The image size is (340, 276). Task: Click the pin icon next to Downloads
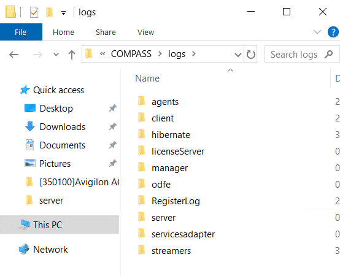click(113, 126)
